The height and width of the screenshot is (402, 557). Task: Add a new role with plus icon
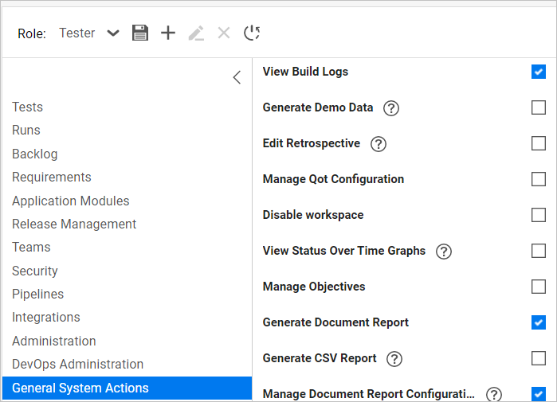tap(168, 33)
